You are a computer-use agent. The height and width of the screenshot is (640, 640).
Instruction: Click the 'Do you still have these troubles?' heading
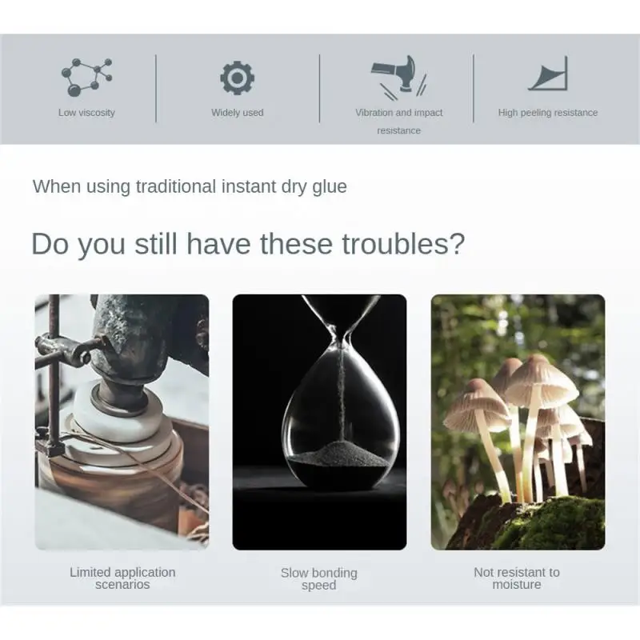point(248,245)
